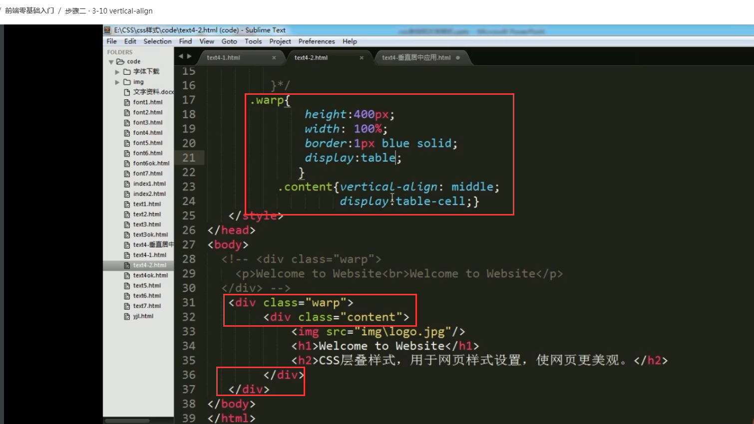
Task: Click the index1.html file icon
Action: pos(127,184)
